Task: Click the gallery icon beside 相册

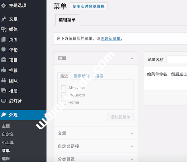Action: [3, 91]
